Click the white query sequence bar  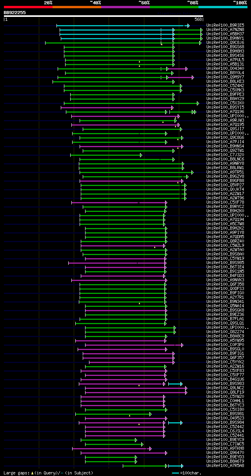coord(103,16)
